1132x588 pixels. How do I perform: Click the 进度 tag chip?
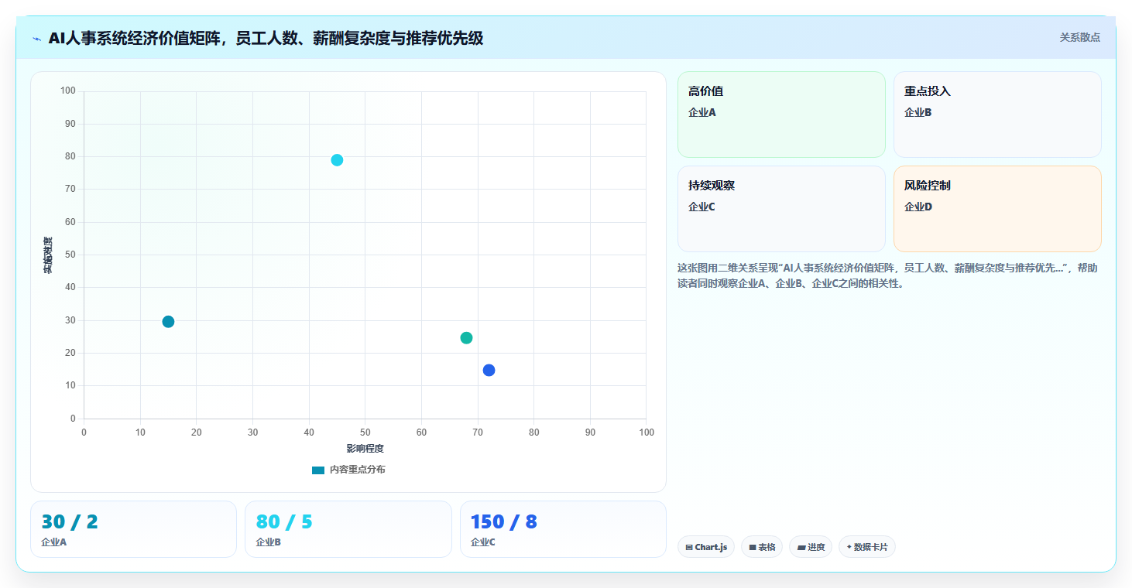click(x=811, y=547)
